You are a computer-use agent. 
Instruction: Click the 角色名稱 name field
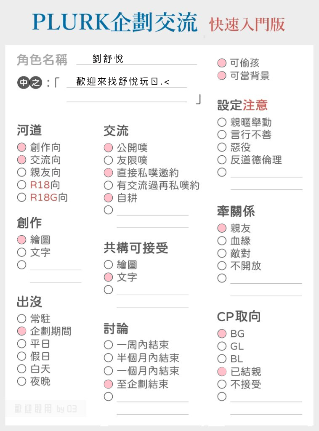coord(136,59)
